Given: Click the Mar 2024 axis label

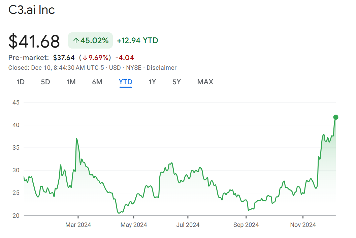Looking at the screenshot, I should click(78, 225).
